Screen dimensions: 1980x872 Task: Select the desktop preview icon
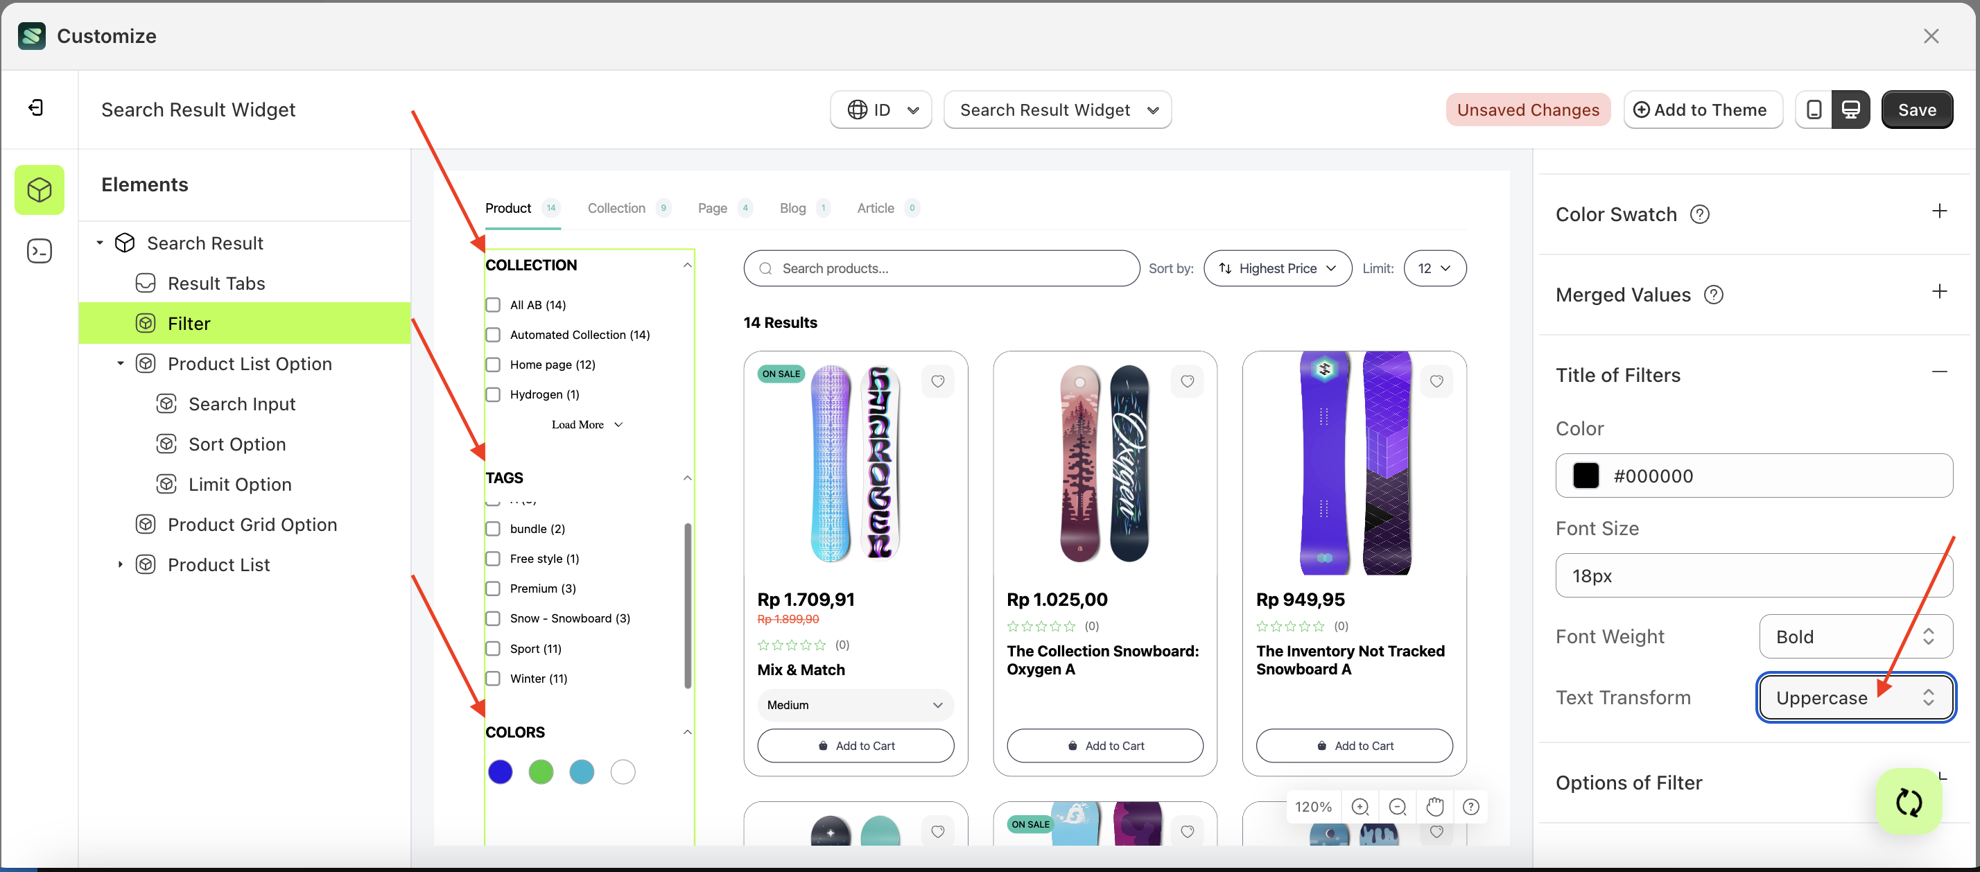[1852, 109]
